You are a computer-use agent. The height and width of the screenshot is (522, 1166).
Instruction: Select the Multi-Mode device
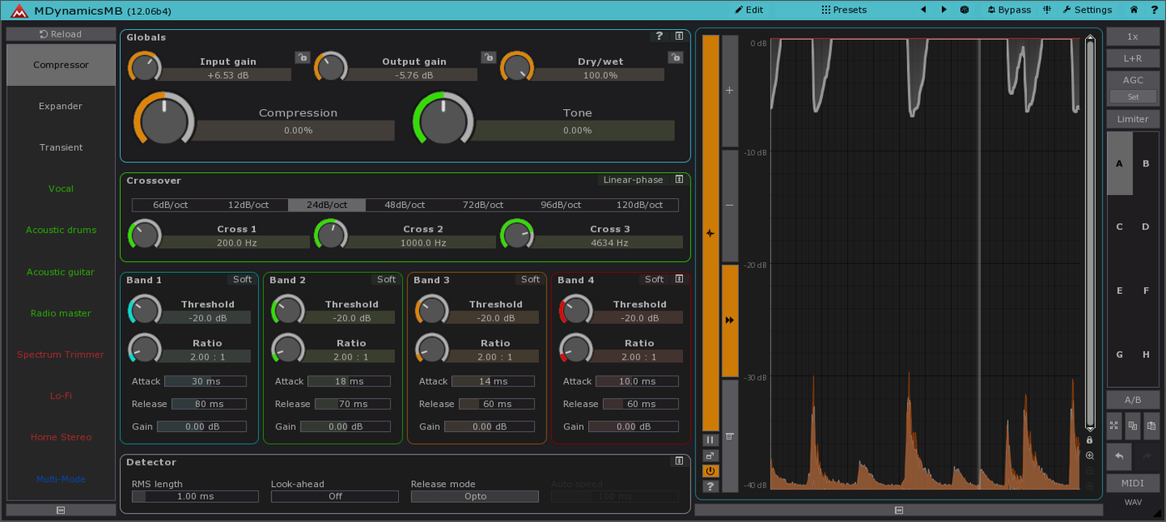(61, 479)
